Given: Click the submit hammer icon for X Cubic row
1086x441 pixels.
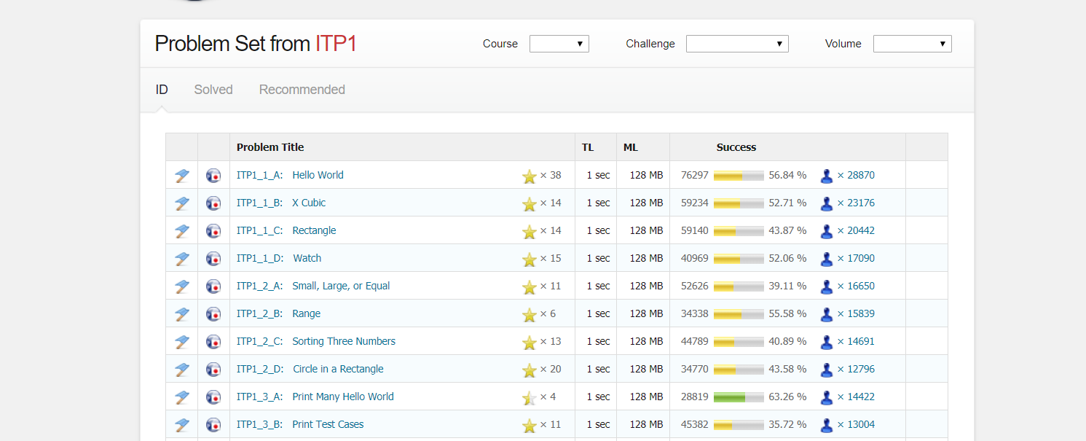Looking at the screenshot, I should point(182,203).
